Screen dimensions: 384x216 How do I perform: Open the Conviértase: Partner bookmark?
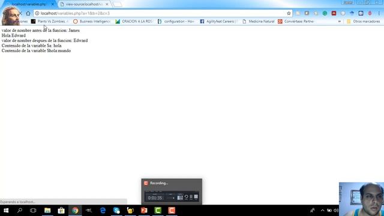[x=296, y=22]
